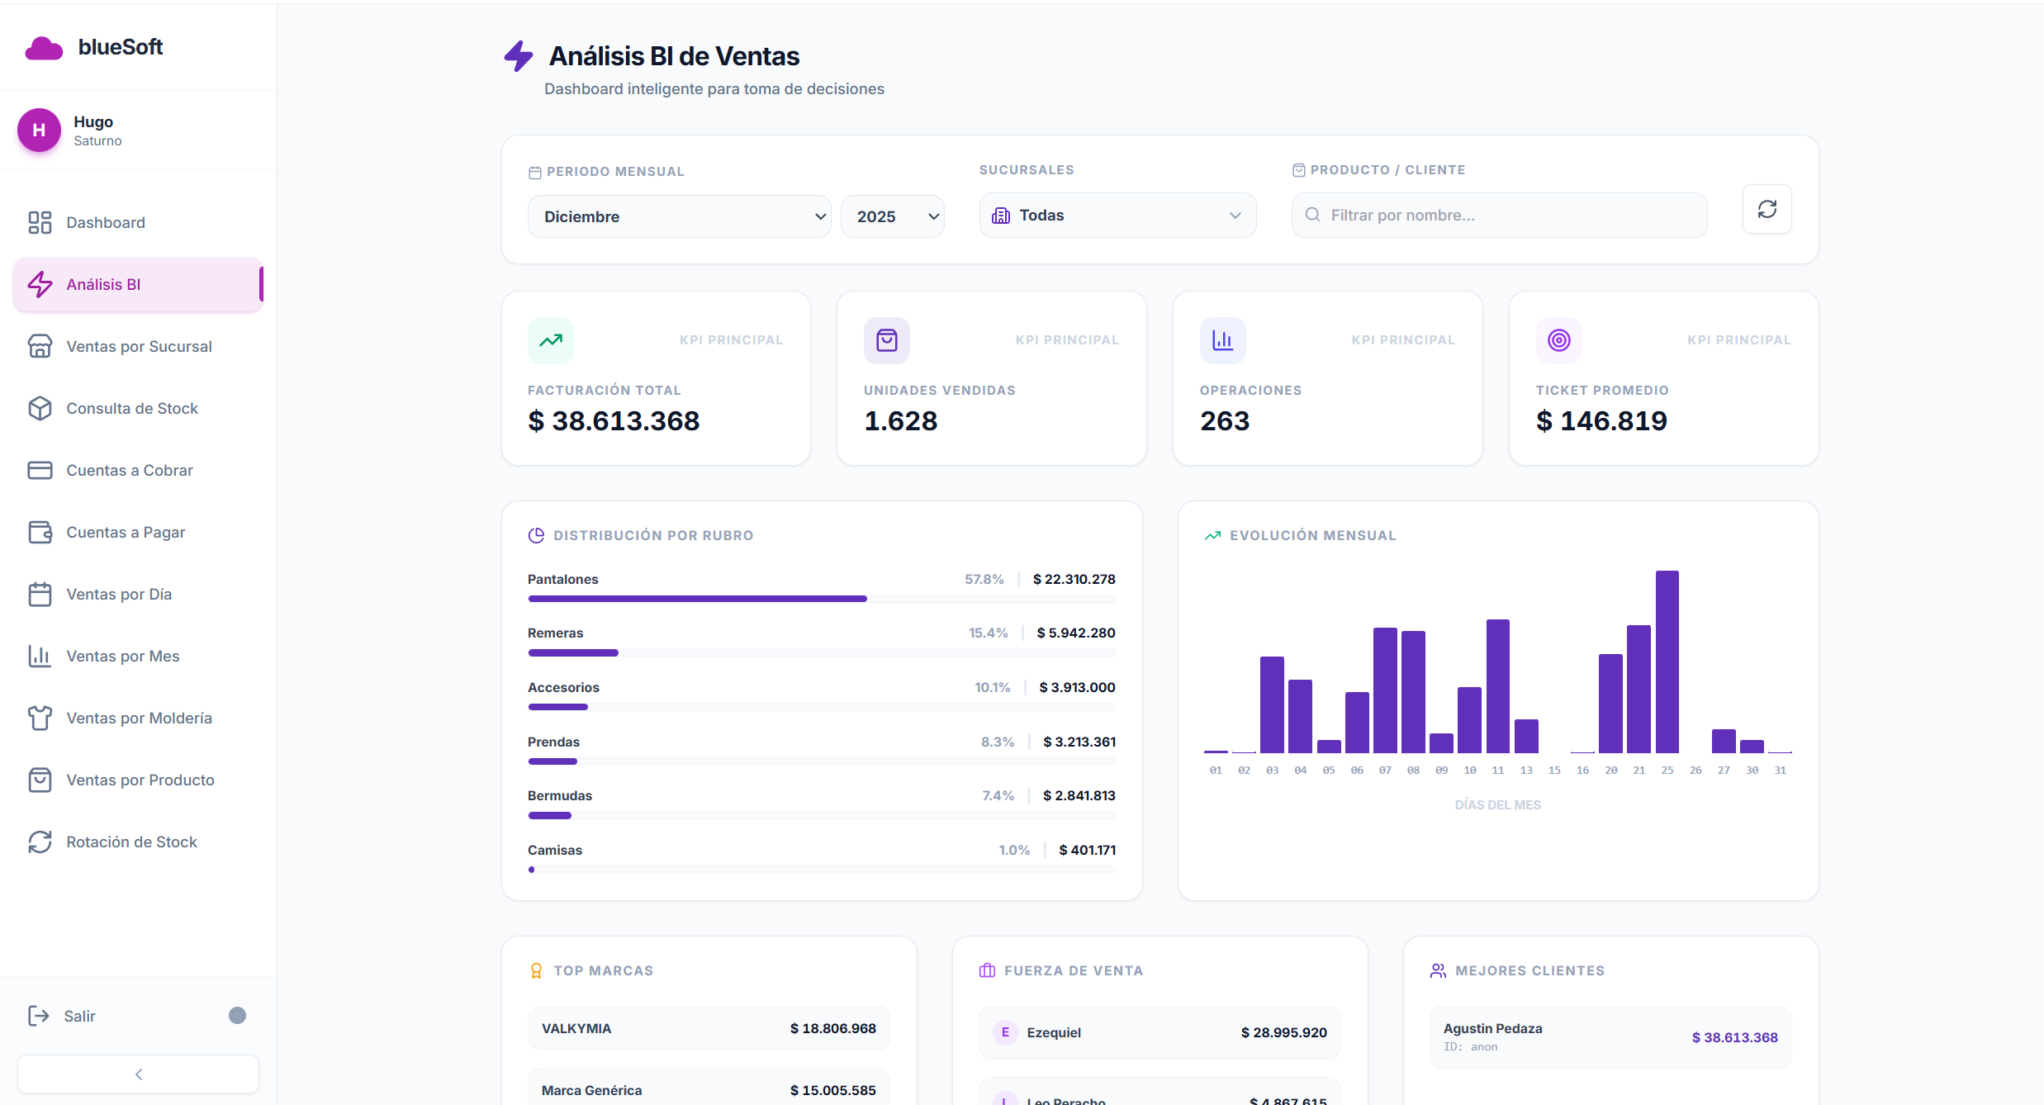
Task: Open the Sucursales dropdown showing Todas
Action: point(1117,215)
